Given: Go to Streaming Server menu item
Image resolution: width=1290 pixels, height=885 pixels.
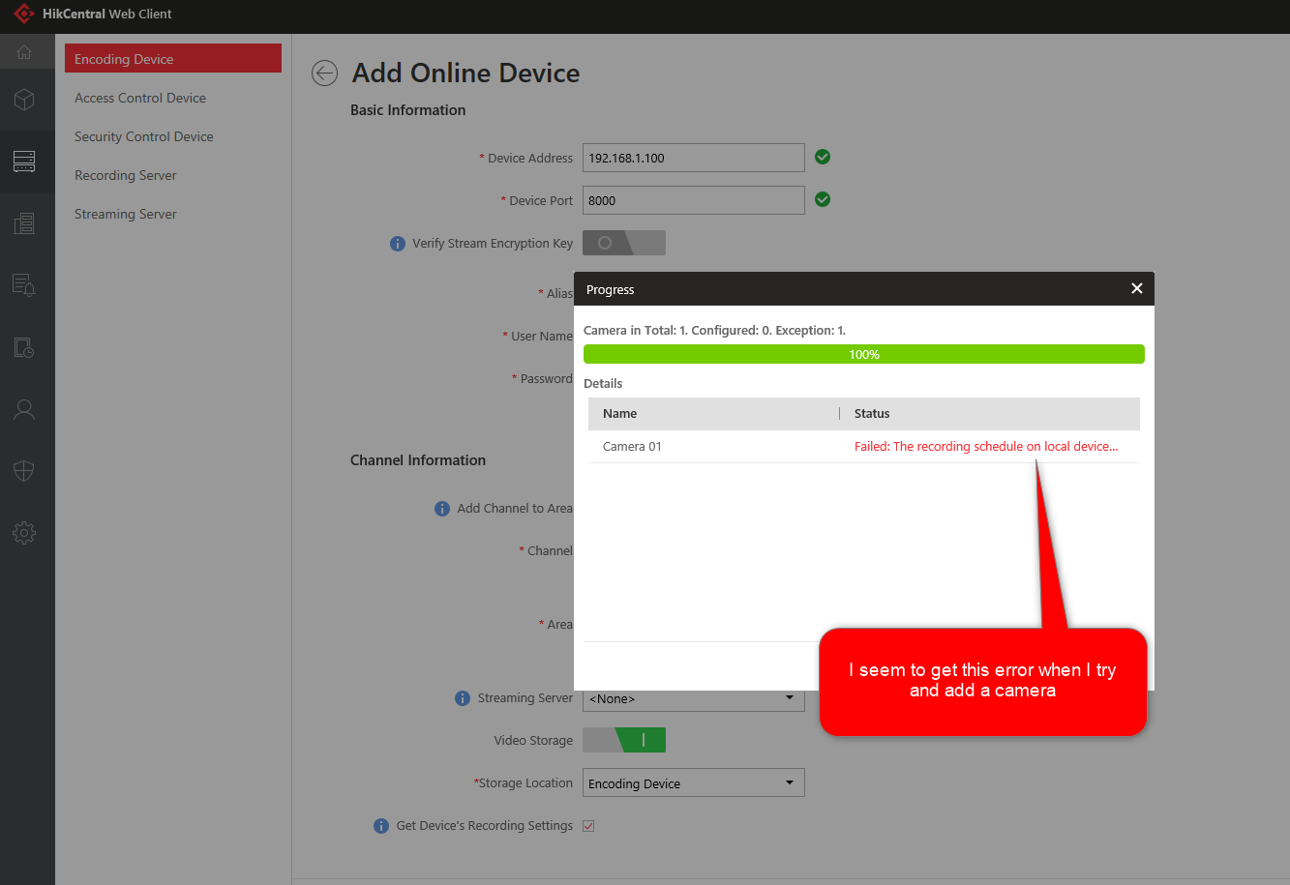Looking at the screenshot, I should click(x=126, y=214).
